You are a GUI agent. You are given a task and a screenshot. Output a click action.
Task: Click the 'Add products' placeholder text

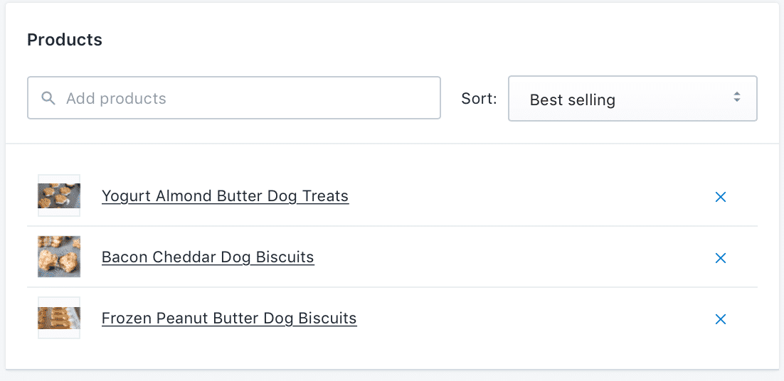pos(116,98)
